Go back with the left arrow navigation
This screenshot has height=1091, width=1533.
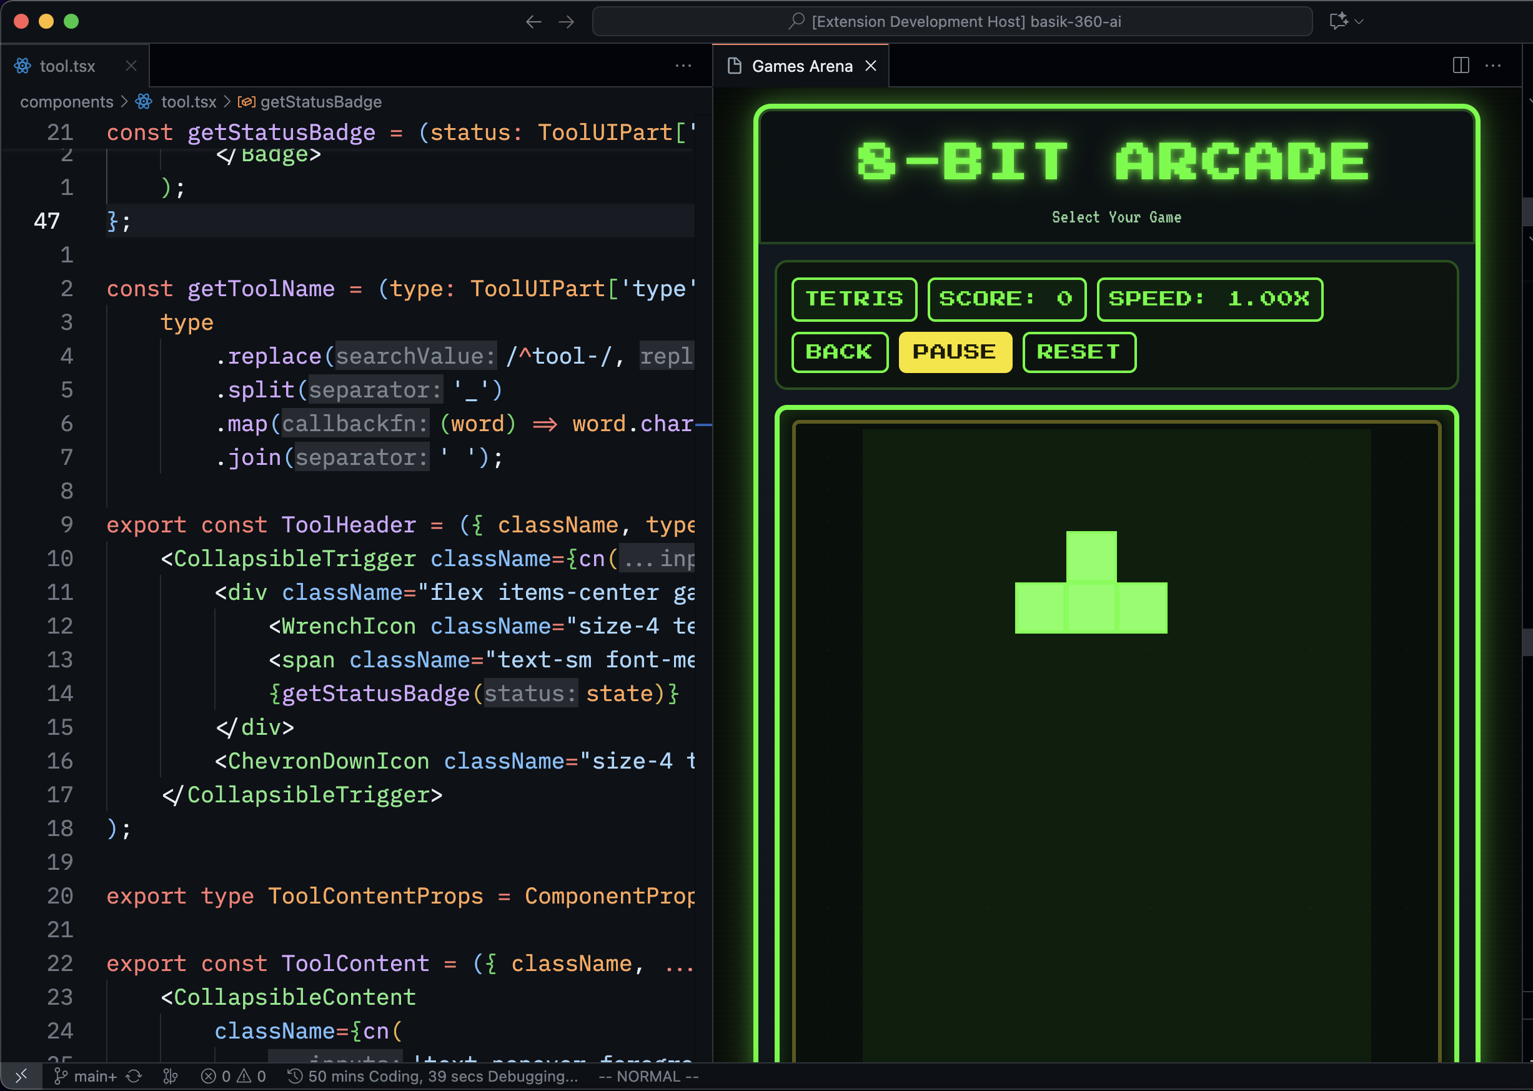pyautogui.click(x=533, y=21)
